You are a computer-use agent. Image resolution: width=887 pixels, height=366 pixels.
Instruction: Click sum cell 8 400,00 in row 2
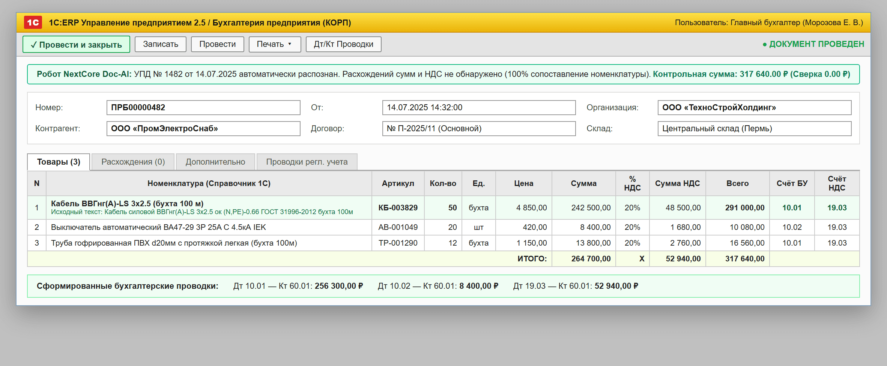click(584, 227)
